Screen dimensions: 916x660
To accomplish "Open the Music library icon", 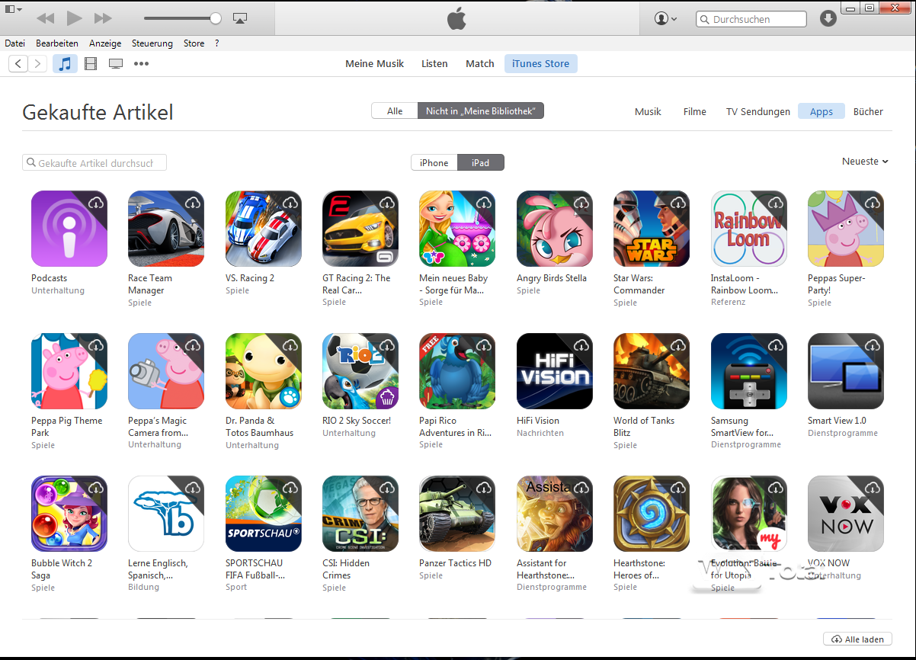I will coord(66,63).
